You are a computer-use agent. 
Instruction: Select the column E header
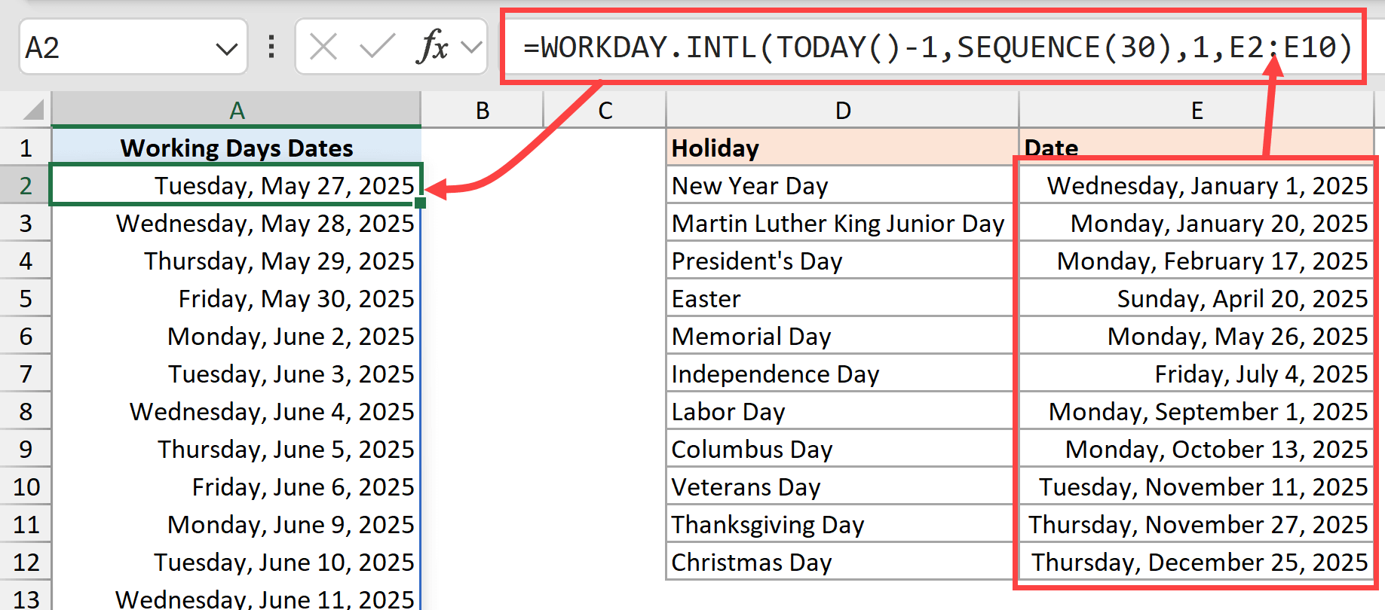coord(1197,110)
